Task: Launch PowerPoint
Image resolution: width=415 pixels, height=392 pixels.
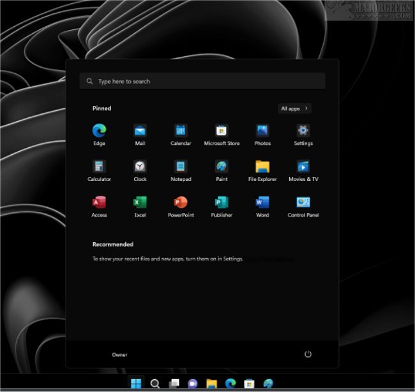Action: click(181, 203)
